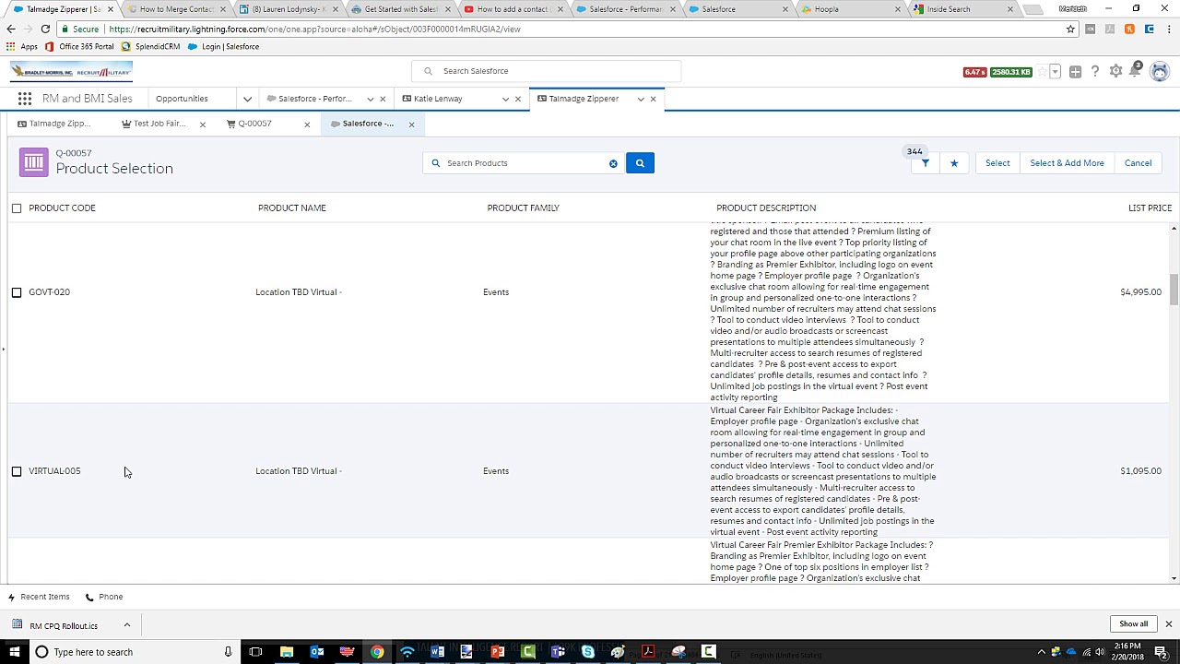Expand the Talmadge Zipperer tab dropdown

(641, 99)
